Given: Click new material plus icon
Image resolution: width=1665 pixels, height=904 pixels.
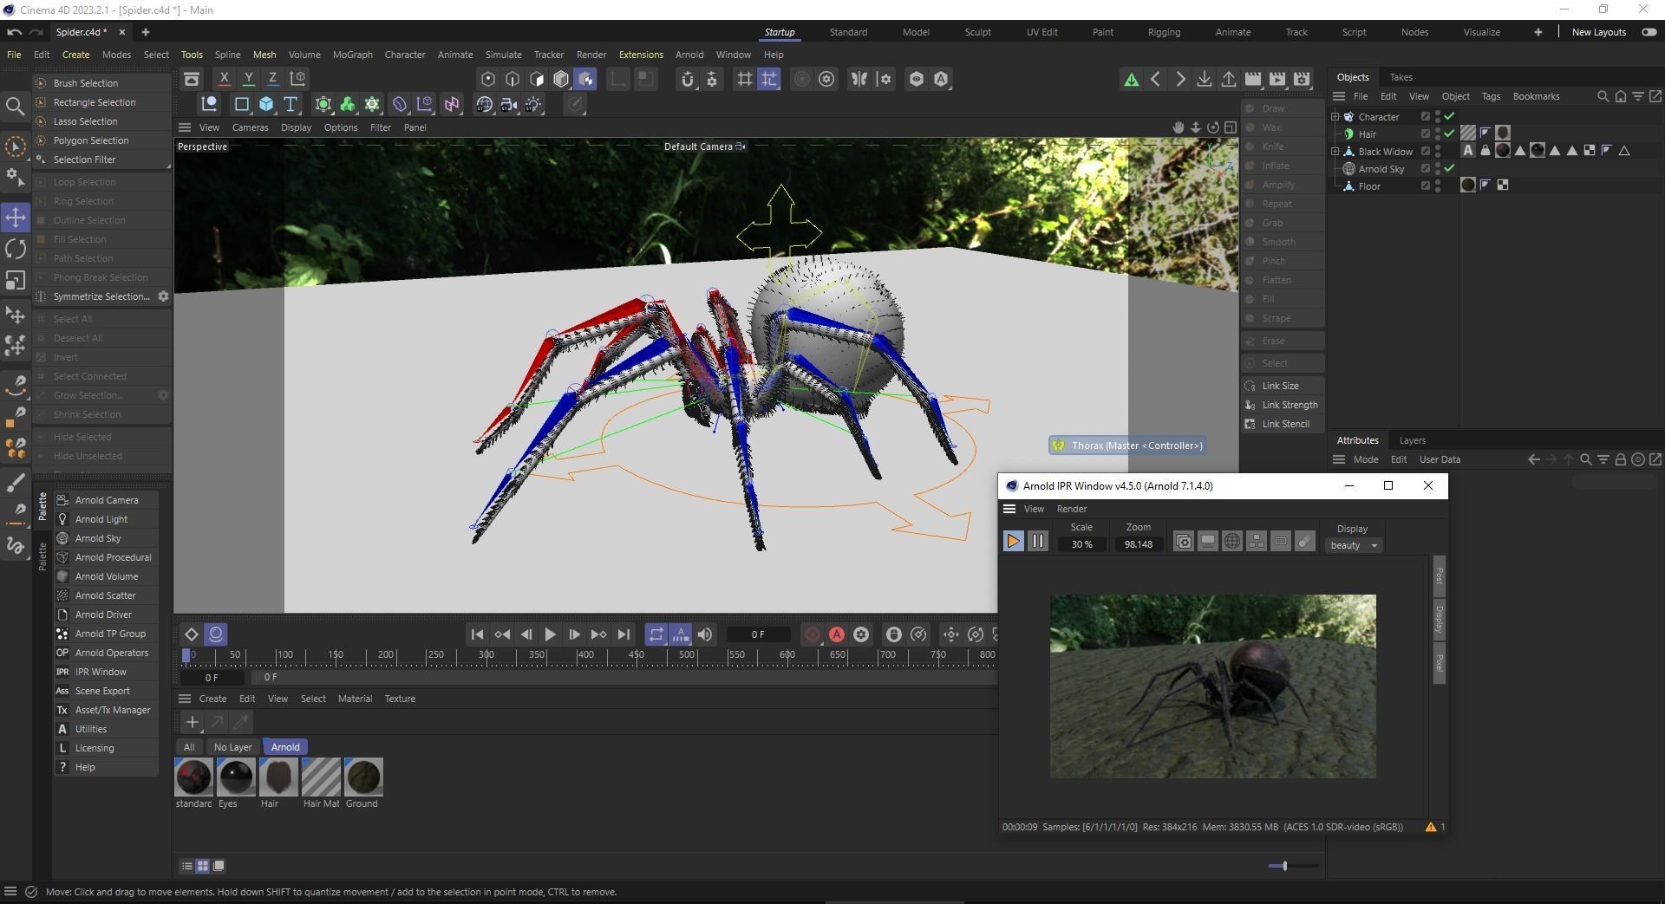Looking at the screenshot, I should click(193, 722).
